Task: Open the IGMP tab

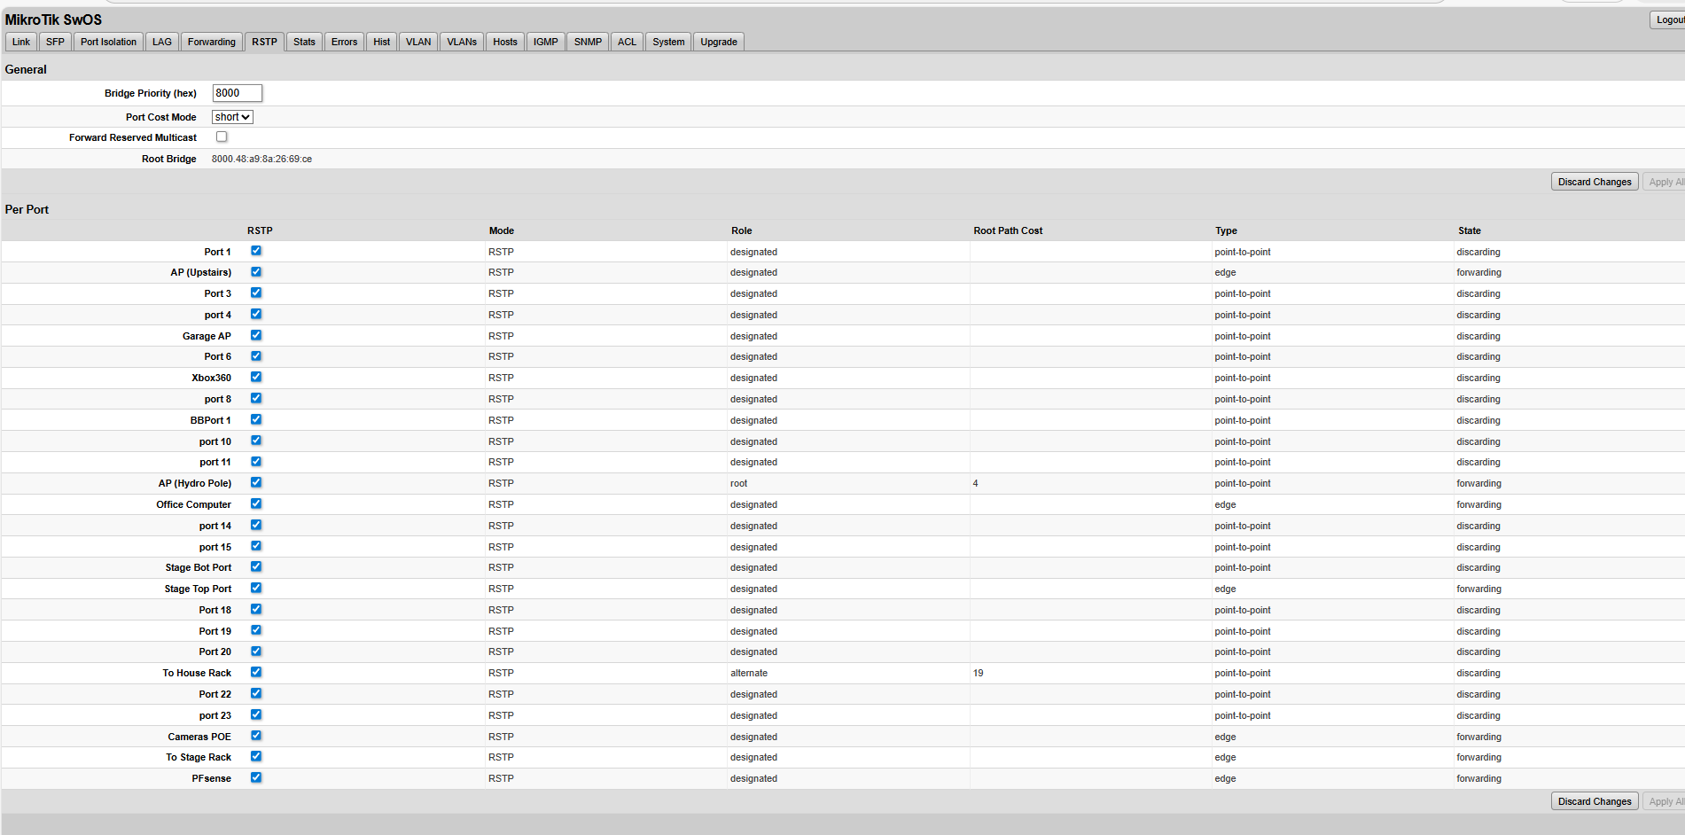Action: pos(546,42)
